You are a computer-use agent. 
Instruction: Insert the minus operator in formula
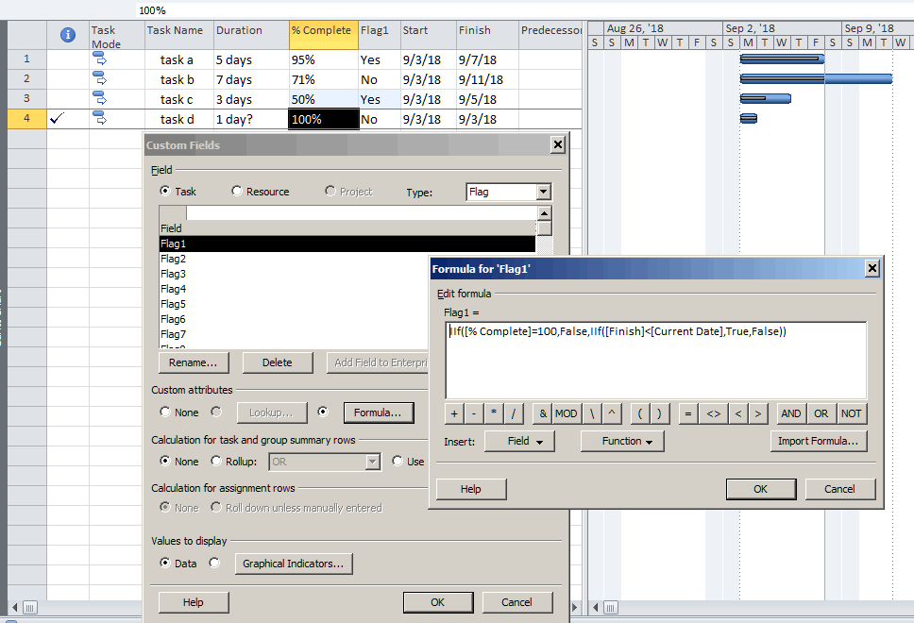pos(474,413)
